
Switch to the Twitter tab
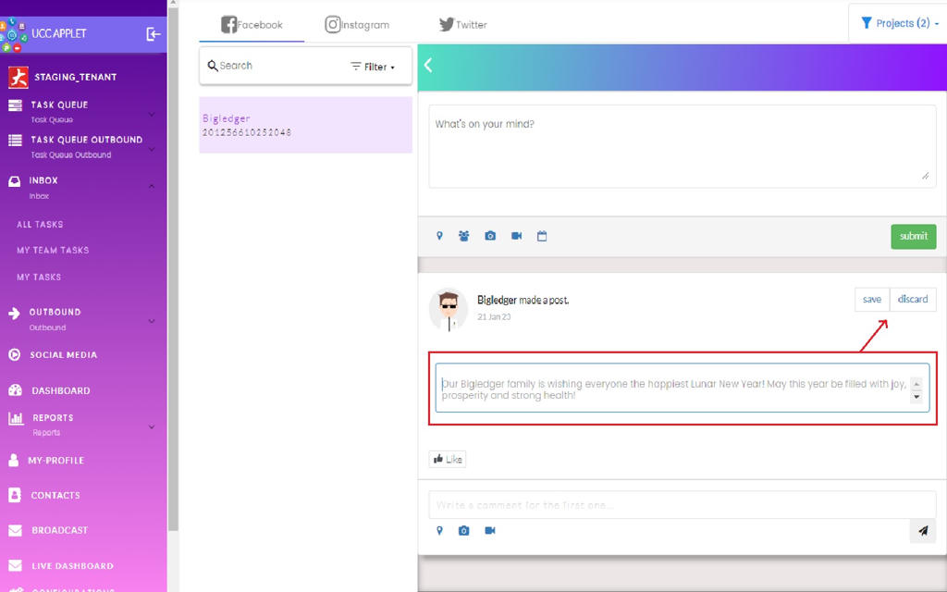click(462, 25)
